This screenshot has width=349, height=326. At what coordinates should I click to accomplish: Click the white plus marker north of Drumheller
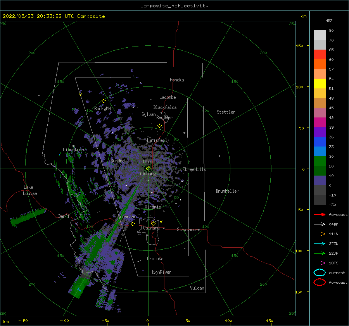(x=219, y=156)
